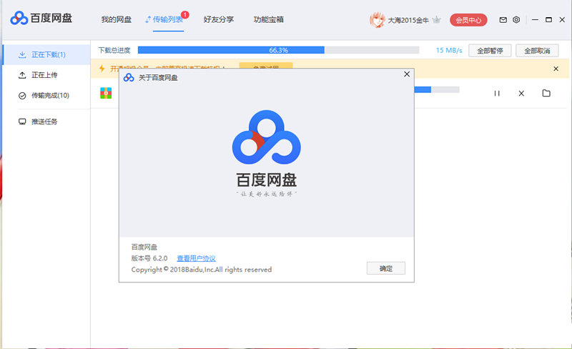Click the 全部暂停 button
Screen dimensions: 572x349
(x=490, y=51)
